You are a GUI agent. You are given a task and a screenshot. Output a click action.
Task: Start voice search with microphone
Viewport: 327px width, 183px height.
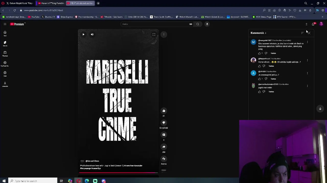(207, 24)
